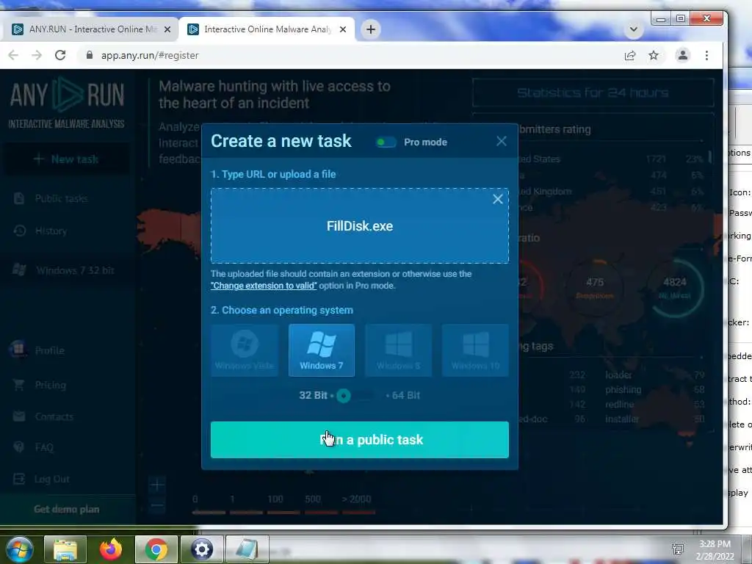The height and width of the screenshot is (564, 752).
Task: Open FAQ in the sidebar
Action: point(43,447)
